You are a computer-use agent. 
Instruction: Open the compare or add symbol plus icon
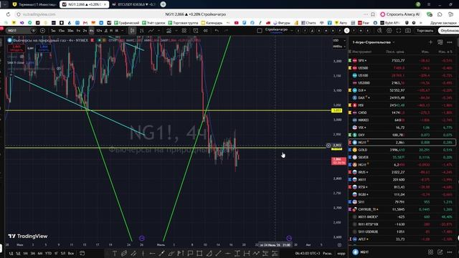[42, 30]
